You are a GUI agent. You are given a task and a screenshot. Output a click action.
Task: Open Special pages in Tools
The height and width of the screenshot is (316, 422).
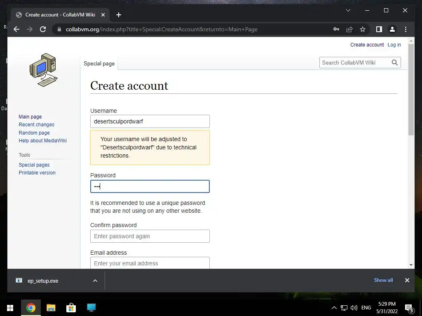point(34,165)
